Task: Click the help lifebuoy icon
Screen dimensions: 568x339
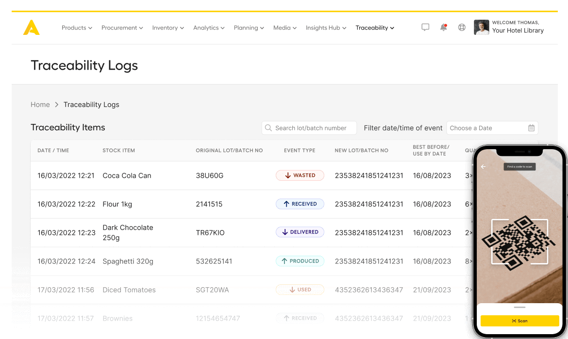Action: (x=462, y=28)
